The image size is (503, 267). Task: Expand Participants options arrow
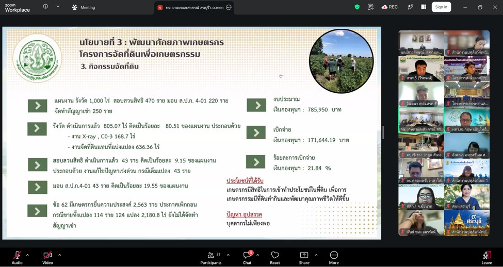coord(228,255)
